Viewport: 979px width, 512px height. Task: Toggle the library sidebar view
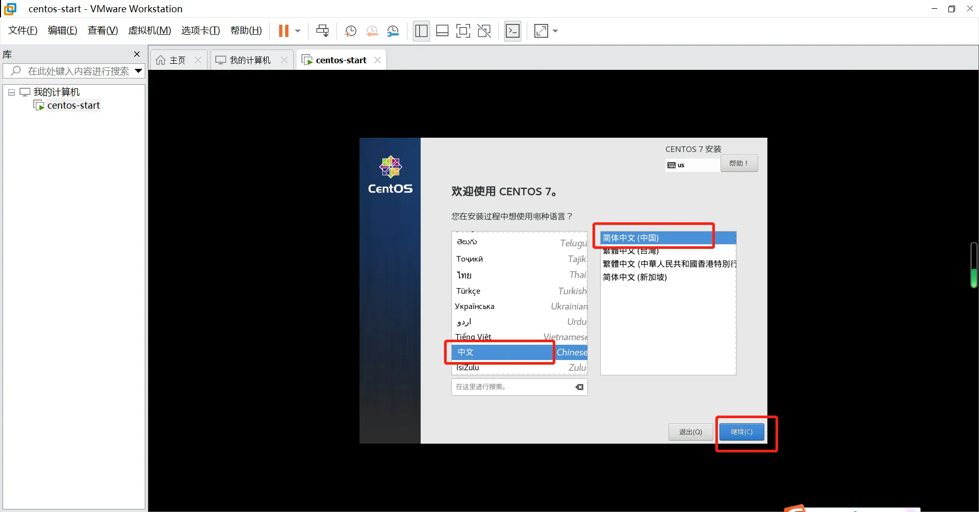click(421, 31)
